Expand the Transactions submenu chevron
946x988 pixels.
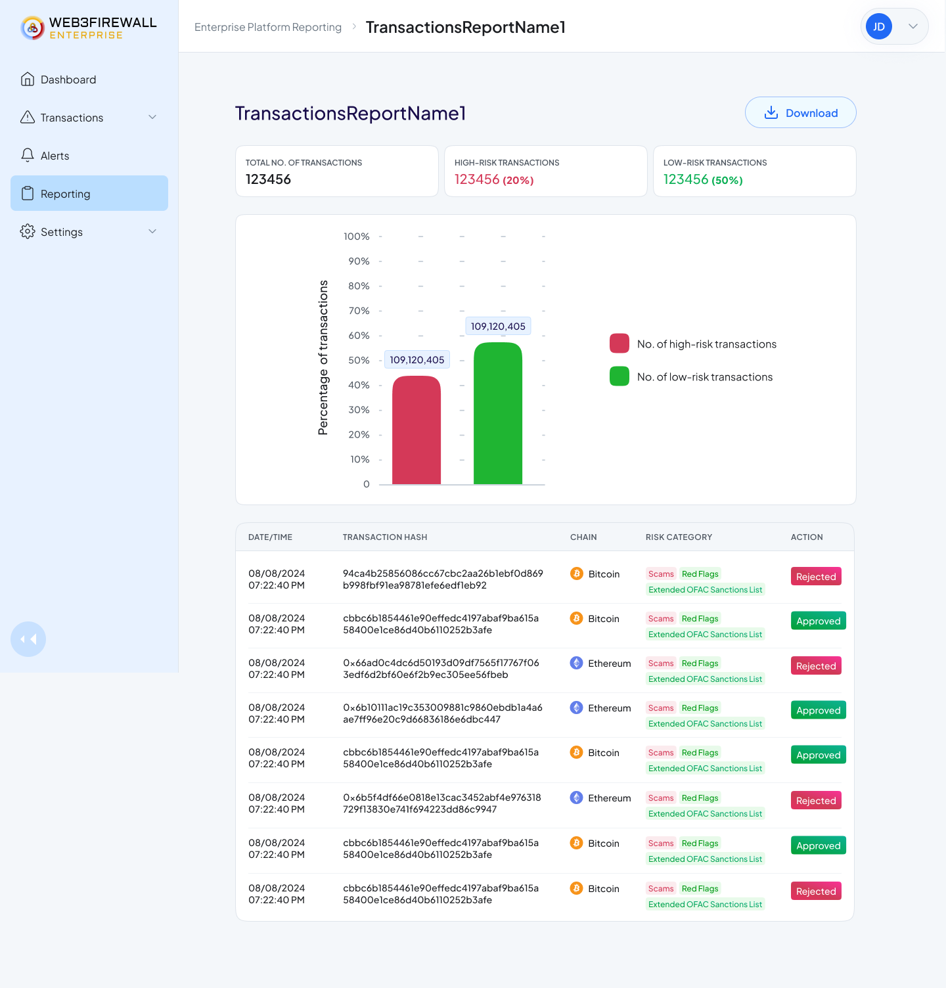(x=152, y=118)
